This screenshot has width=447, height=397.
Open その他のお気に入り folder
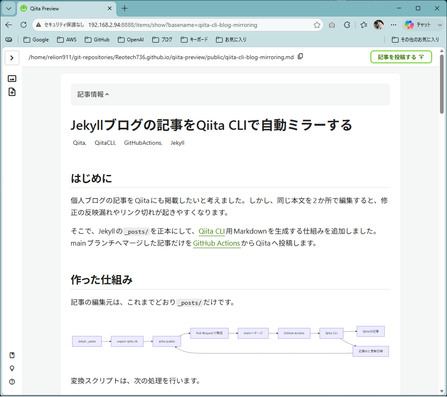[416, 40]
